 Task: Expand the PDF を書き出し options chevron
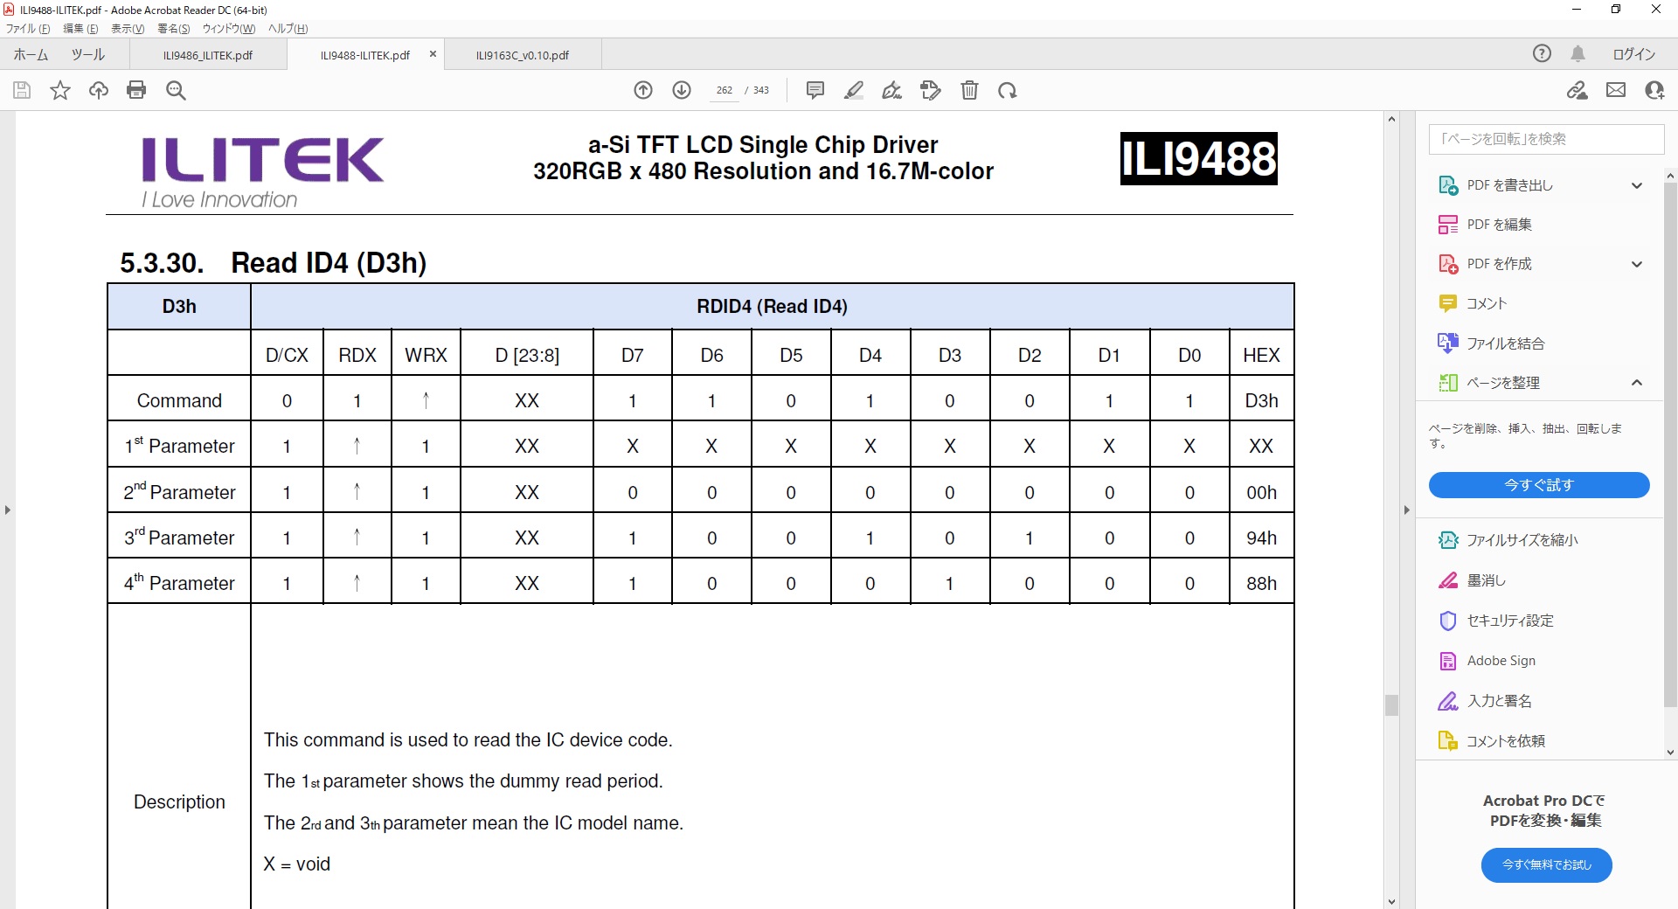(1636, 185)
